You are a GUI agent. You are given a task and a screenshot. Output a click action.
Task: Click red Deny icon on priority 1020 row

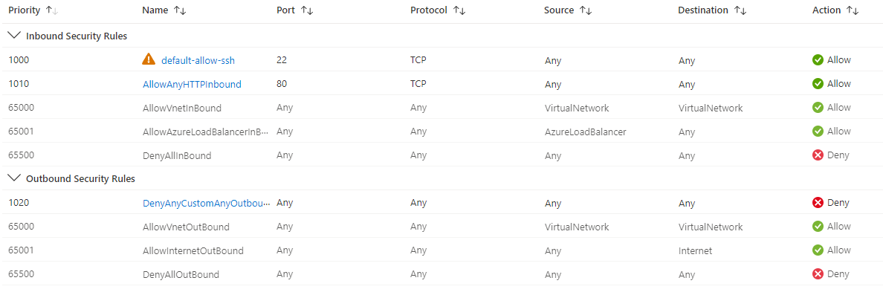818,203
